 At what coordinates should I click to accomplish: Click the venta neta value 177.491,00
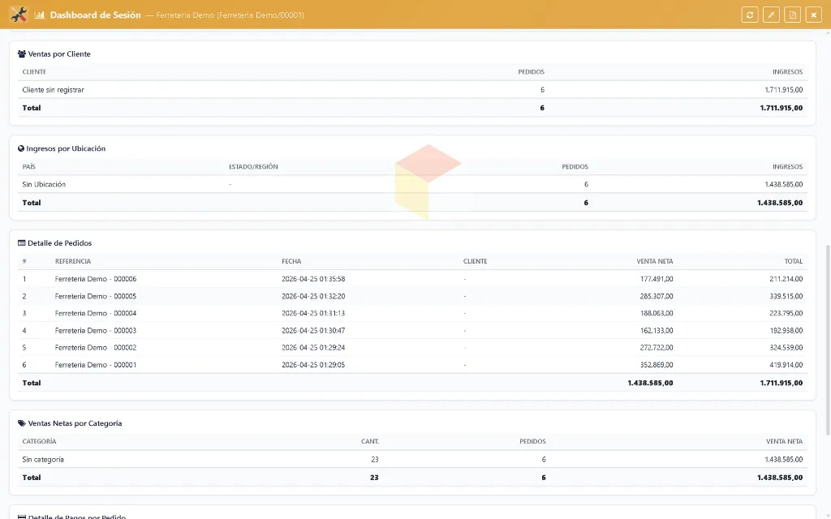pos(656,279)
